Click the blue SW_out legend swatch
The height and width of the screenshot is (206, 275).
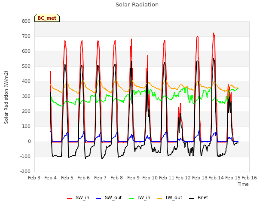99,198
